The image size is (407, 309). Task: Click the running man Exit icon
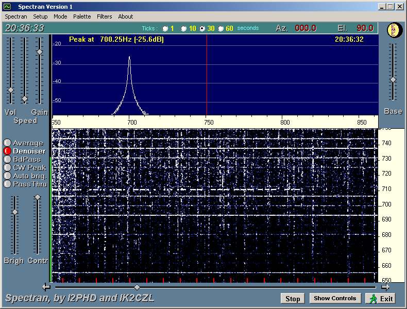(374, 299)
